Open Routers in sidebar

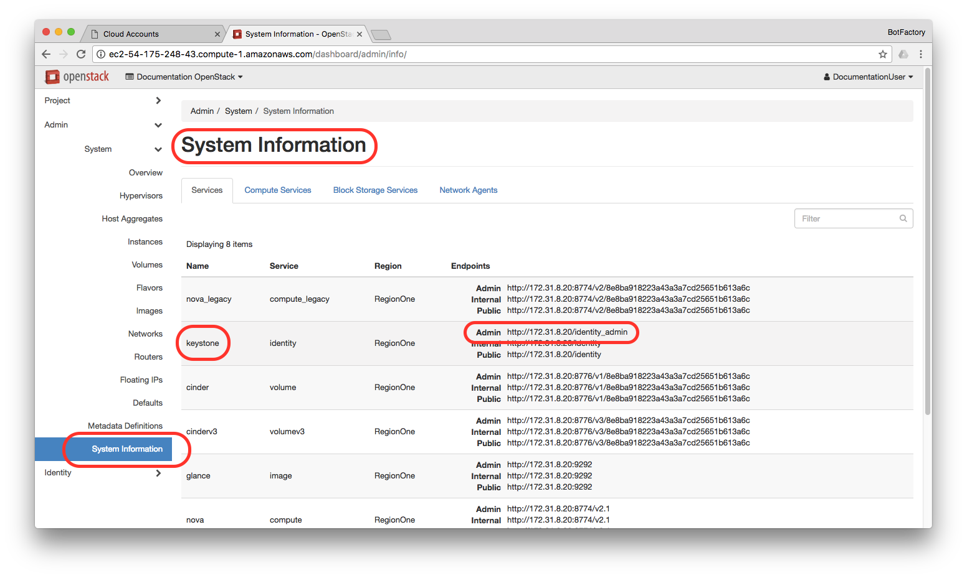coord(148,357)
